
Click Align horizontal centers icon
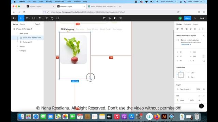tap(182, 29)
